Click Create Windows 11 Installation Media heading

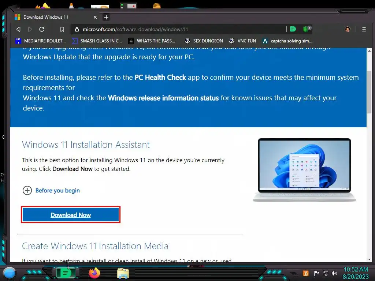[x=95, y=246]
